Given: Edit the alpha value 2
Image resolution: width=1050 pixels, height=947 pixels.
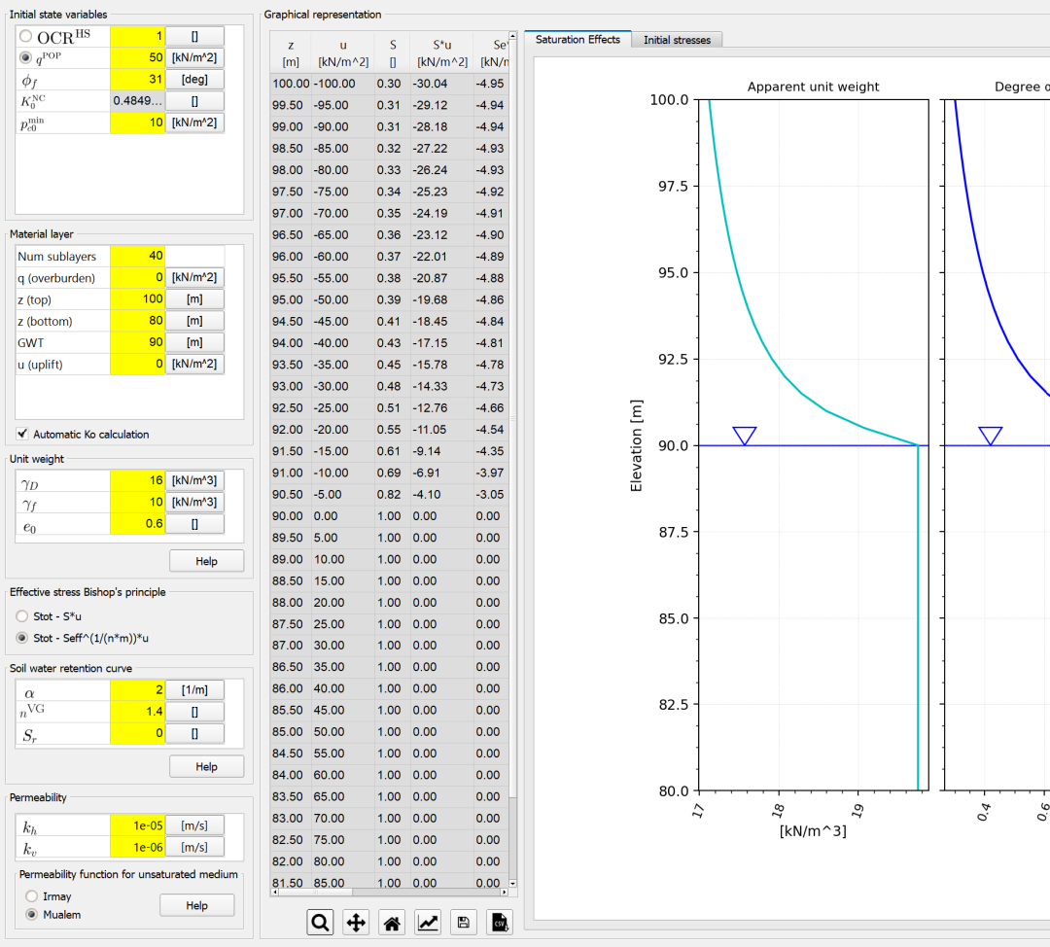Looking at the screenshot, I should point(137,689).
